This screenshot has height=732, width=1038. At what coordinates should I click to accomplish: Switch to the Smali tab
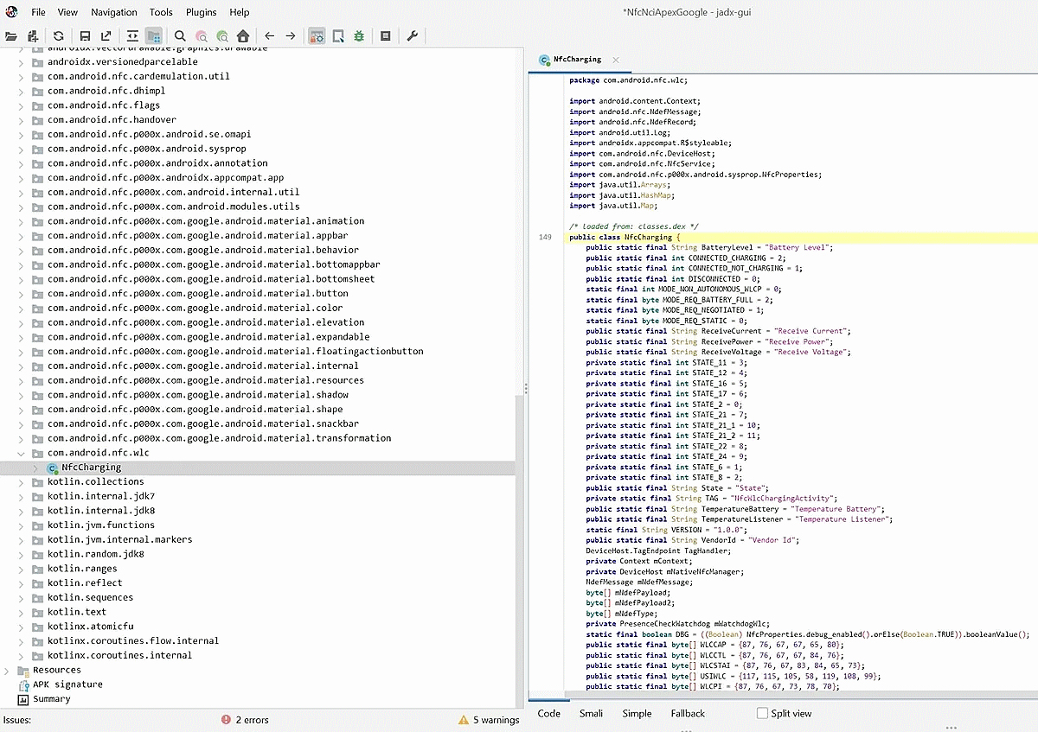pos(591,714)
